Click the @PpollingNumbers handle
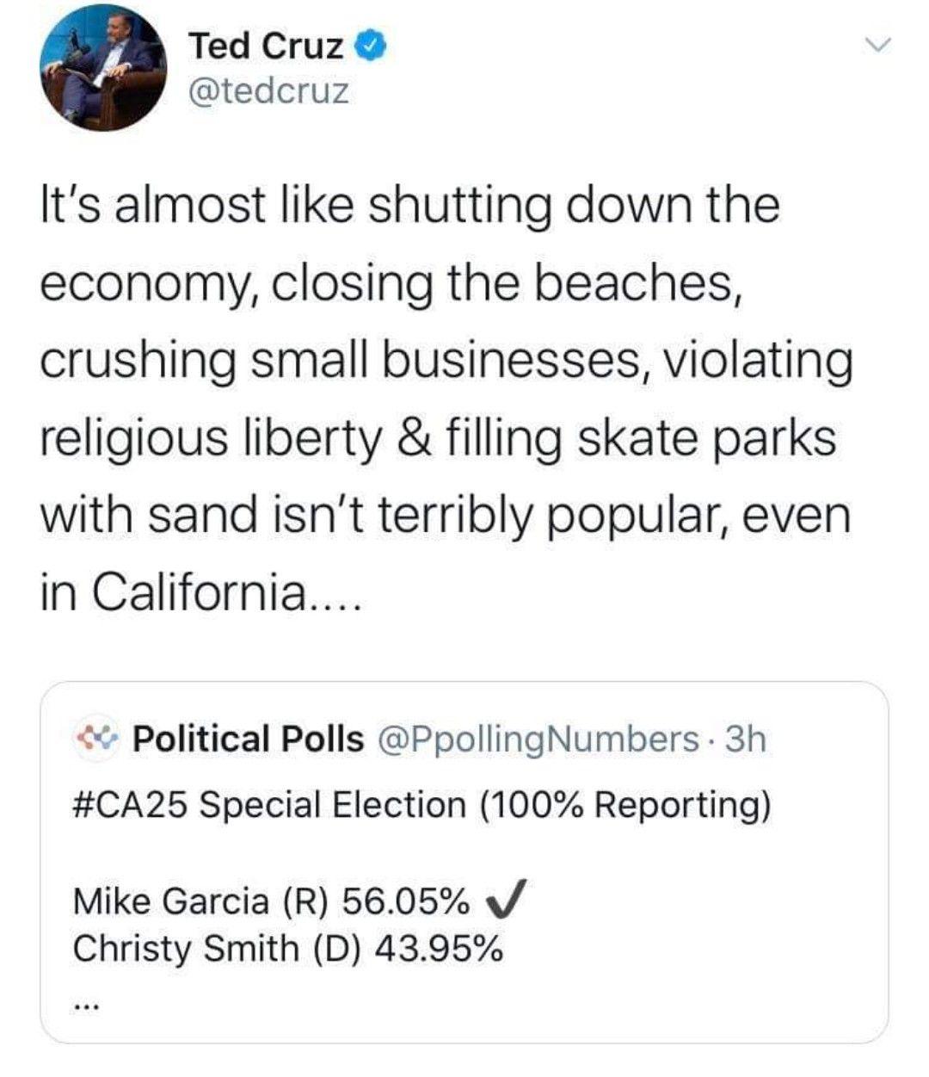This screenshot has height=1077, width=929. point(538,740)
